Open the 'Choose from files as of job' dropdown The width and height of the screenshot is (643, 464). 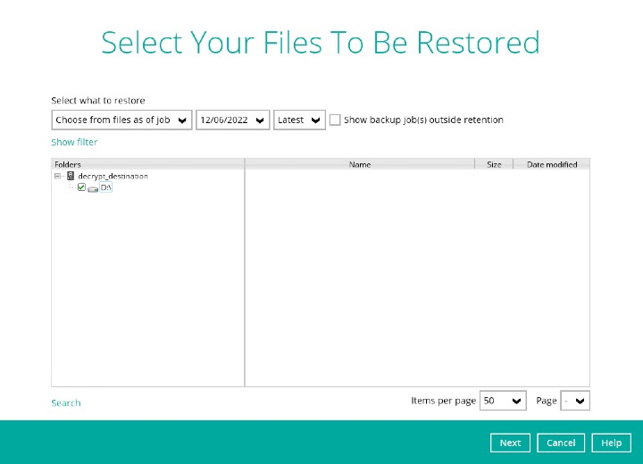[x=121, y=120]
